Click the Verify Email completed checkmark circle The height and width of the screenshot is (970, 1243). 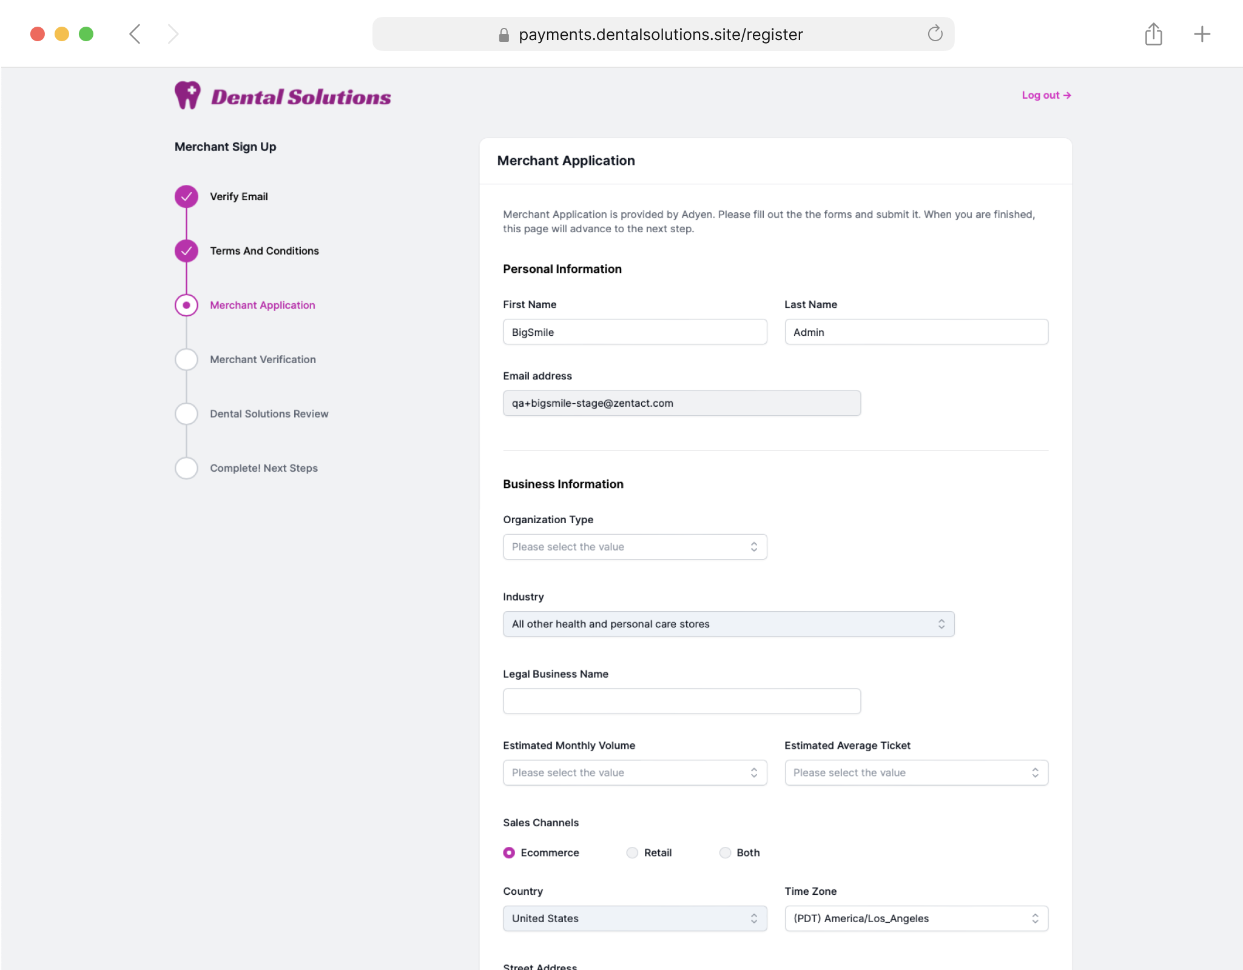[x=186, y=196]
